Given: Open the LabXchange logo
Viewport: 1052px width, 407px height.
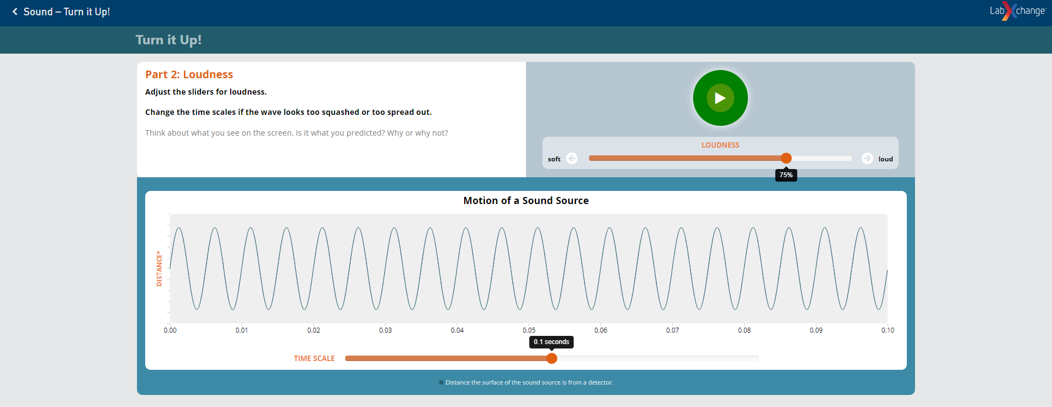Looking at the screenshot, I should pyautogui.click(x=1017, y=11).
